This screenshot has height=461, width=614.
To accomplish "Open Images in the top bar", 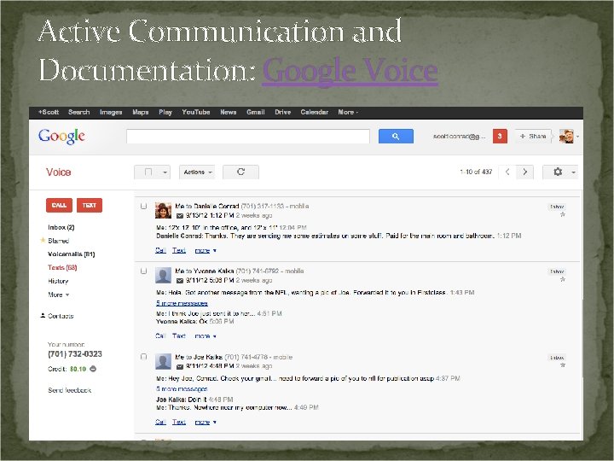I will (x=111, y=112).
